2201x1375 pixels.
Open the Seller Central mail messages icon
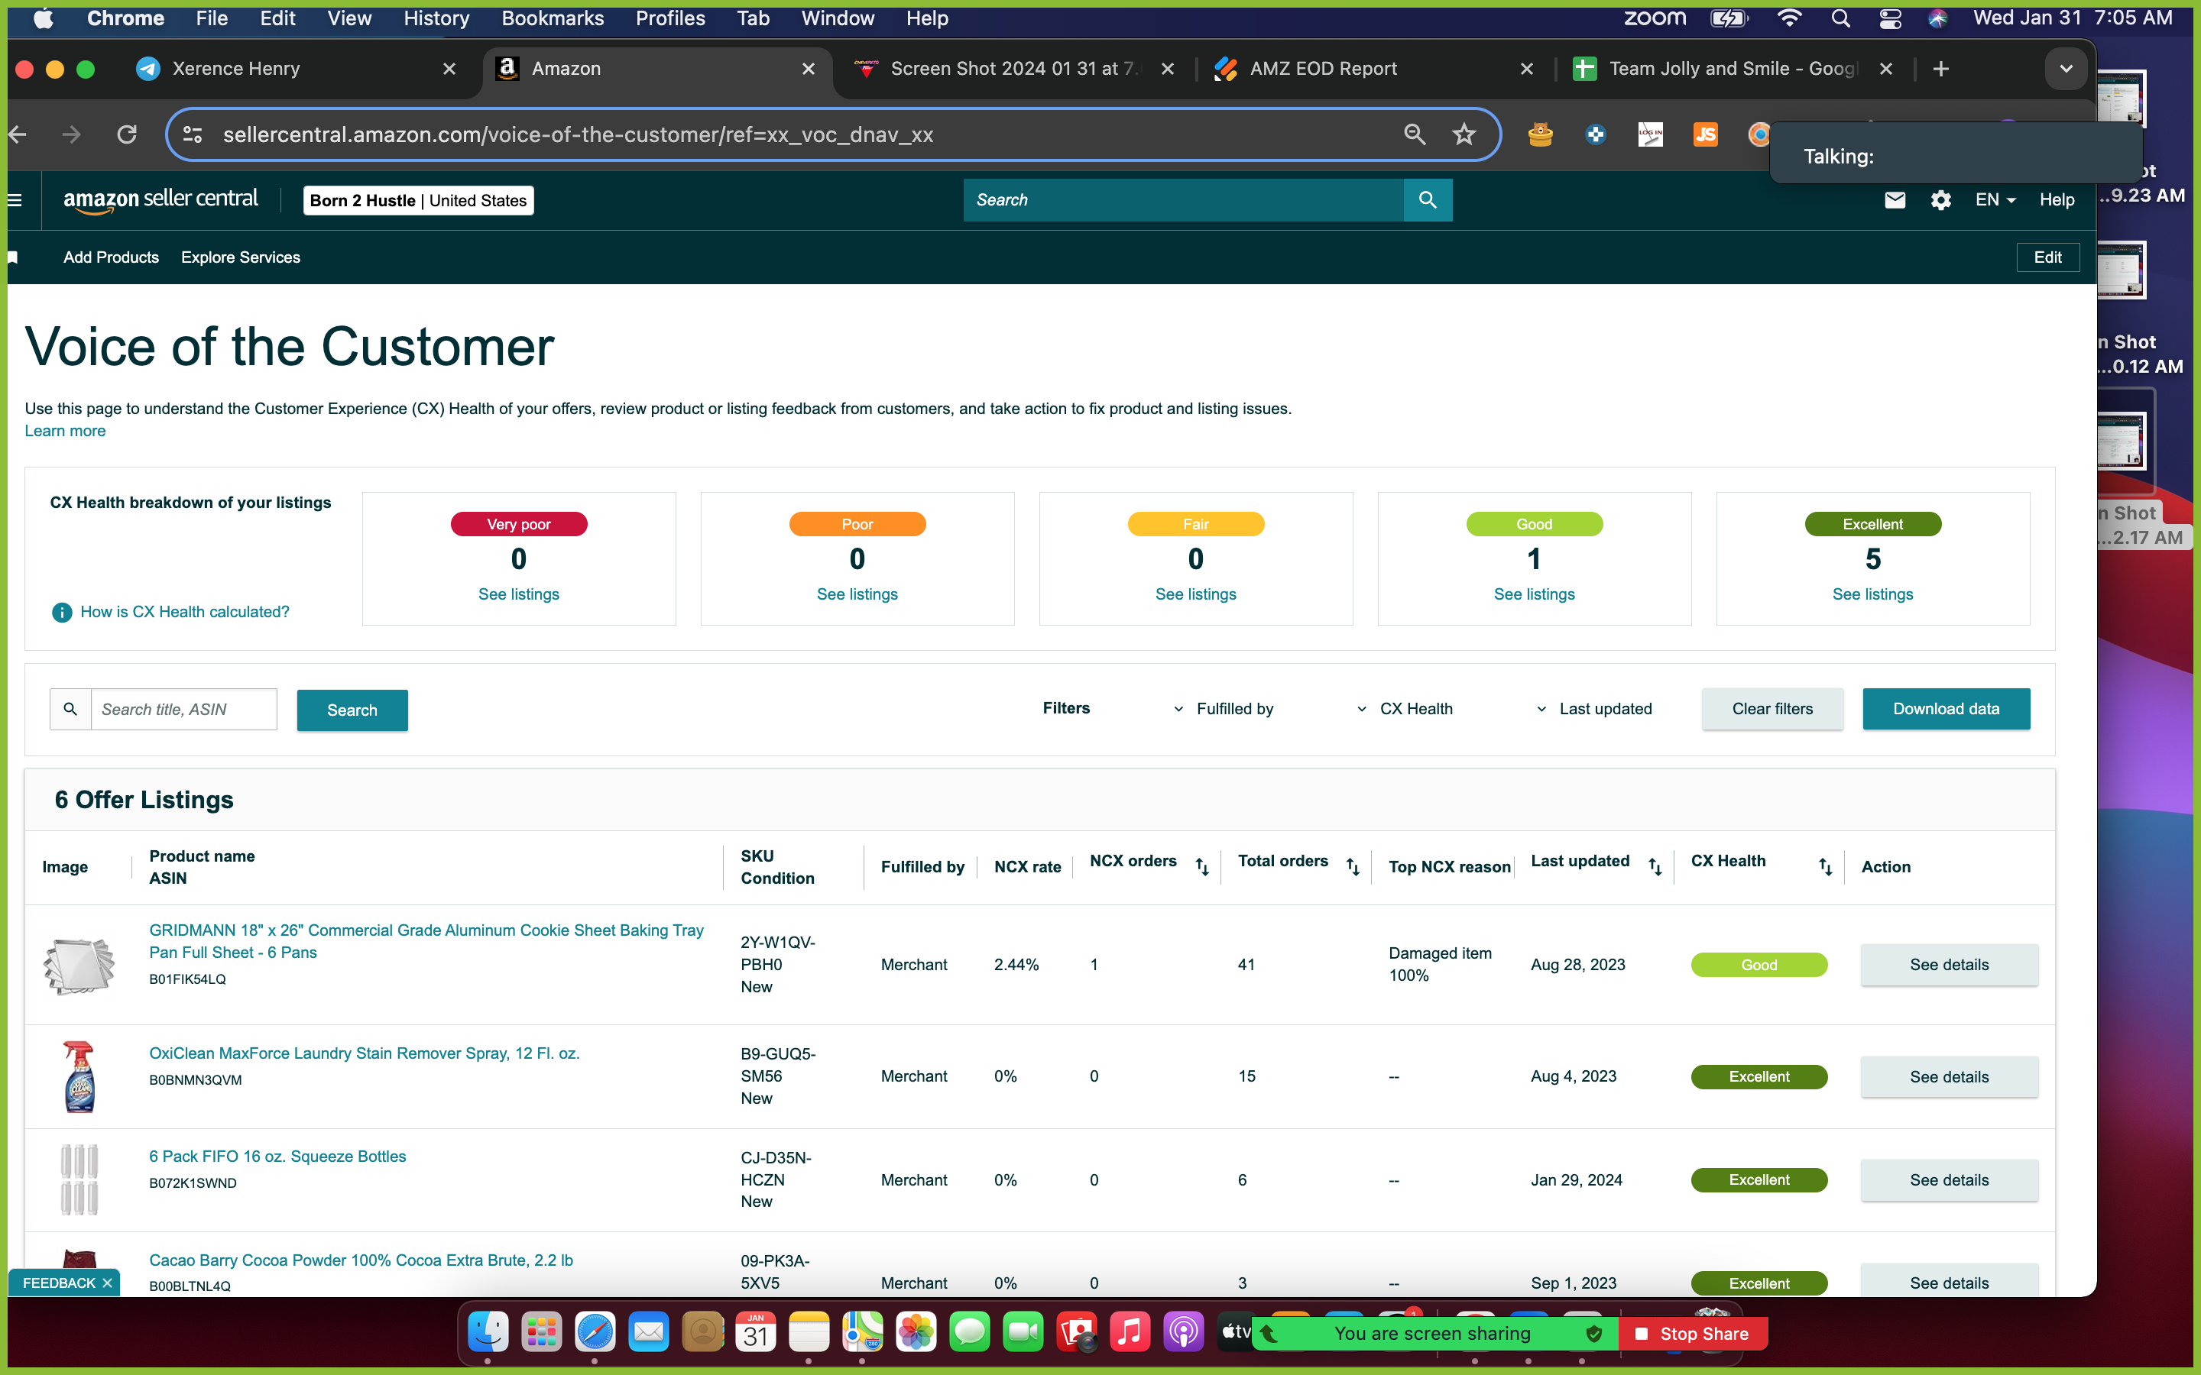click(1895, 200)
